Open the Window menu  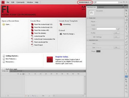click(x=30, y=2)
